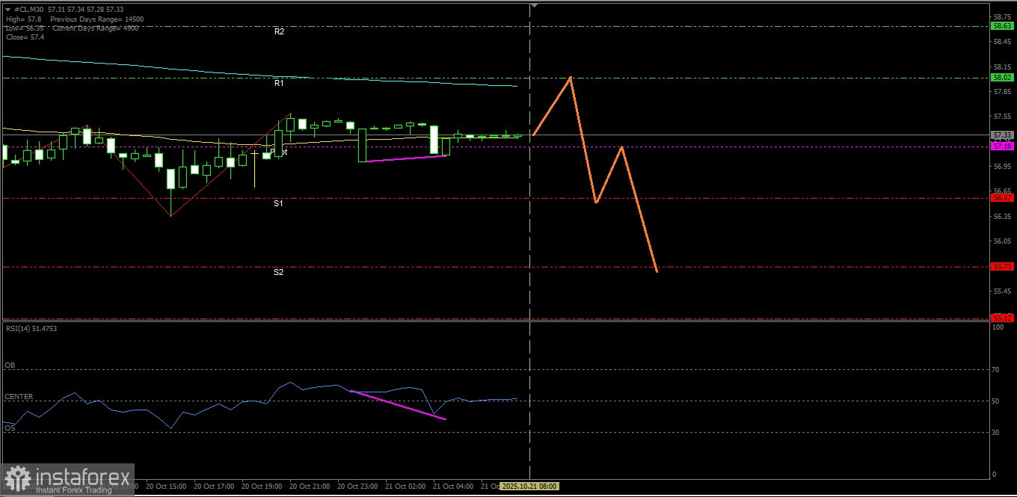
Task: Select the 21 Oct 02:00 time axis label
Action: pos(405,487)
